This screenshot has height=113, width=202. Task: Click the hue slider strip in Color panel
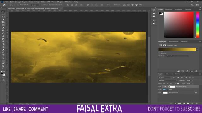point(198,25)
